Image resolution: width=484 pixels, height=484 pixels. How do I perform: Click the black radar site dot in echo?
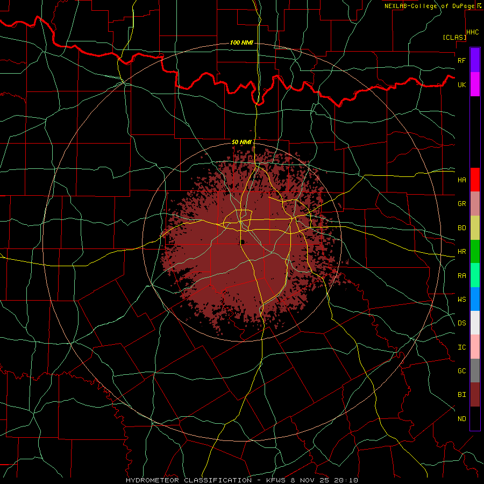pyautogui.click(x=243, y=242)
